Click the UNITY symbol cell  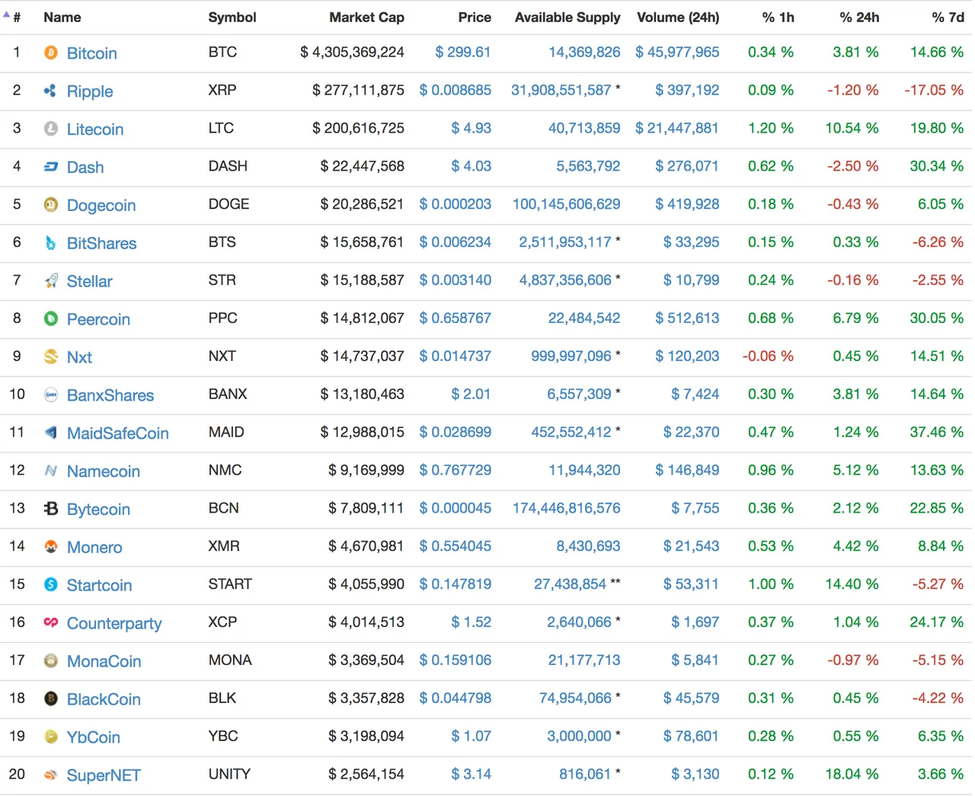229,774
